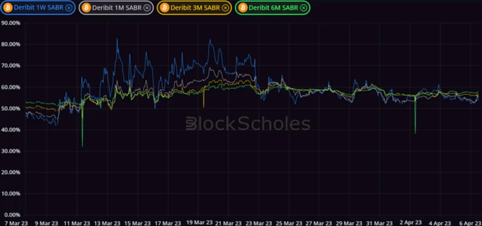Remove the Deribit 3M SABR series
Image resolution: width=482 pixels, height=226 pixels.
click(x=226, y=8)
